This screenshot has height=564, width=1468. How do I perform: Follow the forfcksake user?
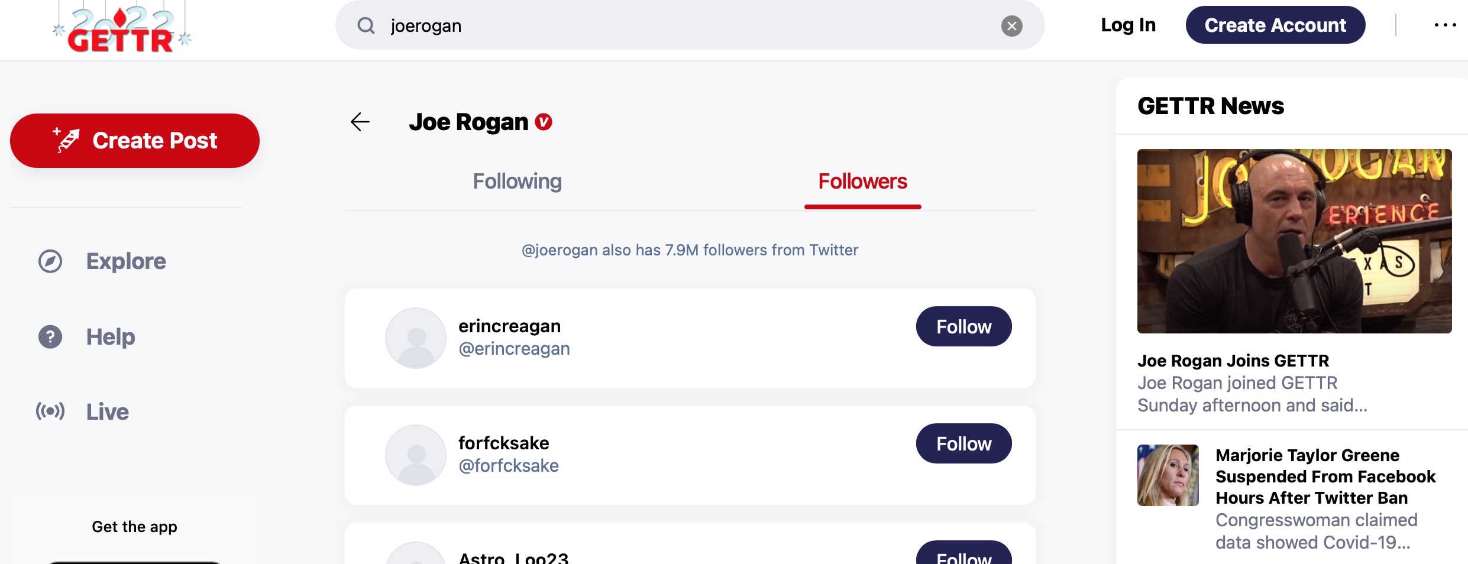point(963,443)
